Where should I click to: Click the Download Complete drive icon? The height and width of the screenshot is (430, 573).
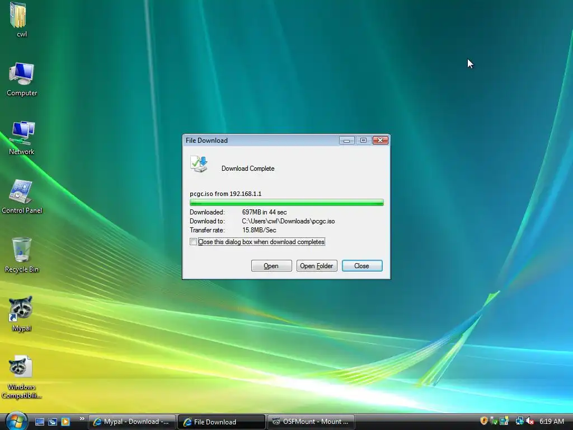[x=199, y=164]
